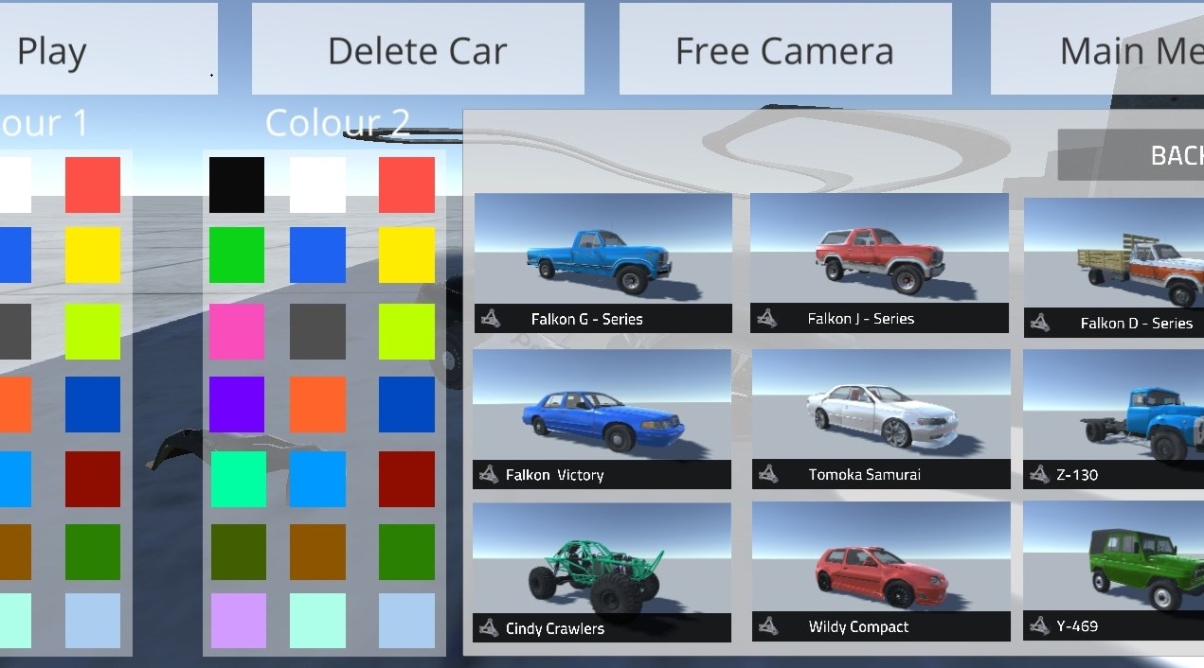Choose the white Tomoka Samurai car thumbnail

click(880, 407)
